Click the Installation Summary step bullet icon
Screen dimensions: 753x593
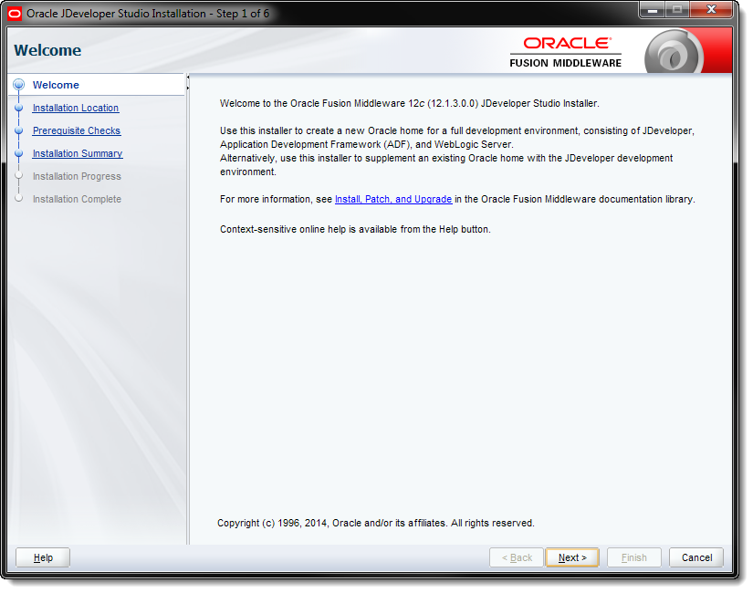(19, 153)
